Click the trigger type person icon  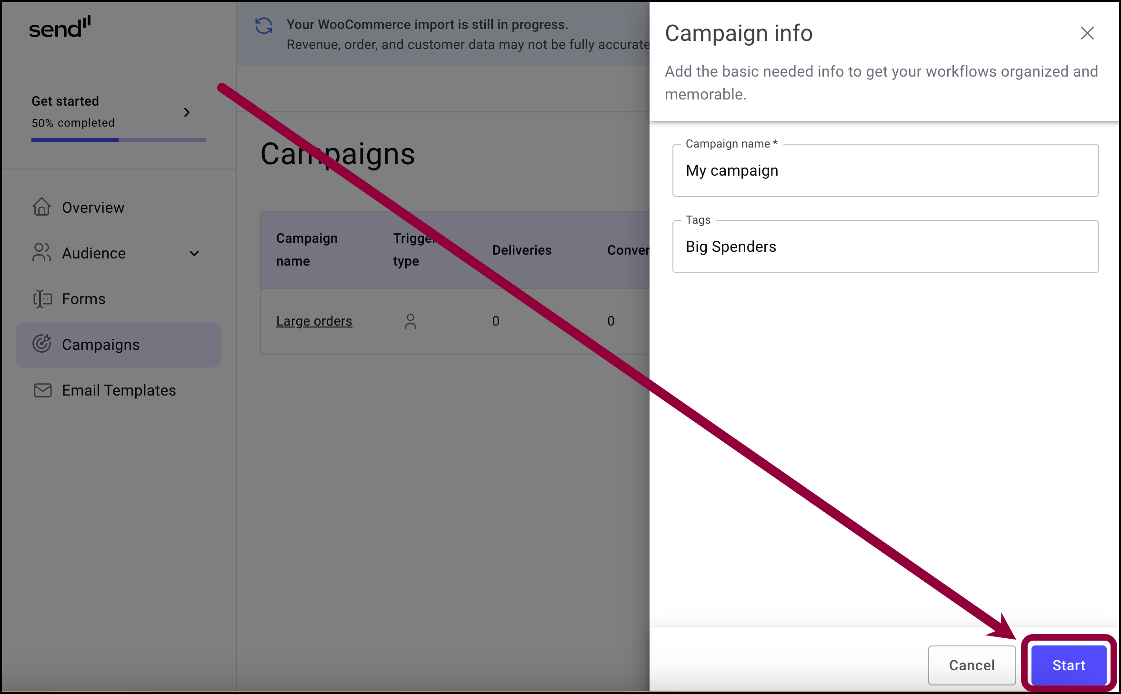tap(411, 320)
